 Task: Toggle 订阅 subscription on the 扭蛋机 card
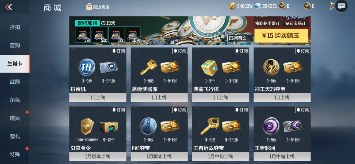point(118,51)
